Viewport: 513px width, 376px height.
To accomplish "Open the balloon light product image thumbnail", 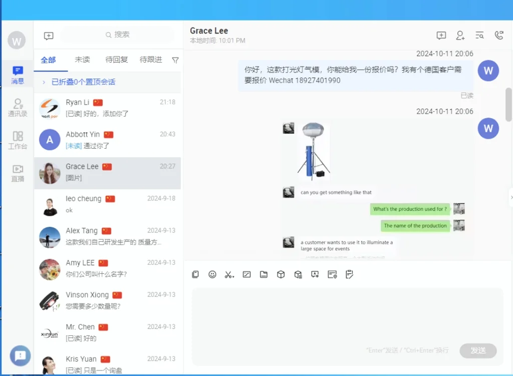I will tap(314, 151).
